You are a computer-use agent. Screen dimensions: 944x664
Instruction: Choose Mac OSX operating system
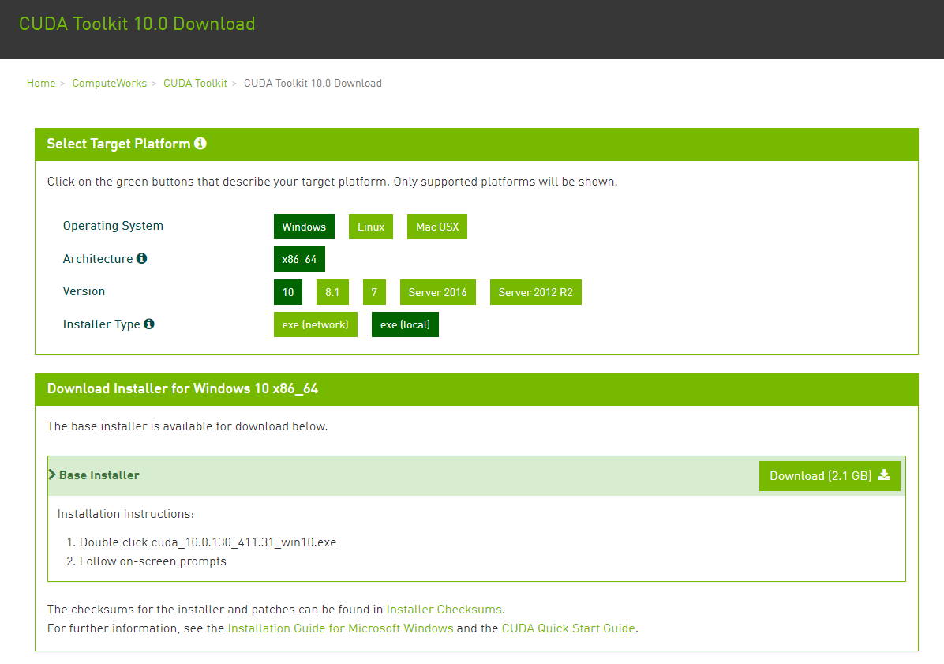[x=437, y=227]
